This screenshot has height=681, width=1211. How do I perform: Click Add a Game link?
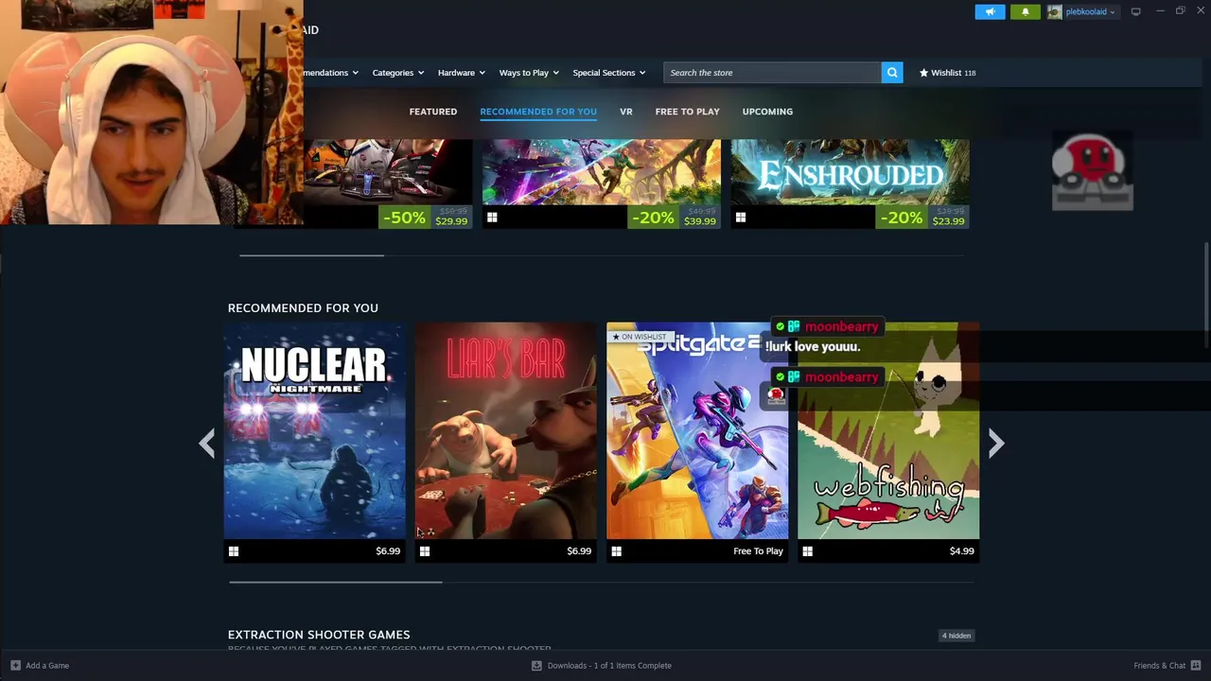coord(47,665)
